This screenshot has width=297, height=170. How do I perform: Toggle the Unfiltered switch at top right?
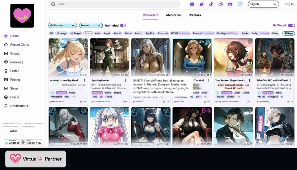(x=291, y=25)
